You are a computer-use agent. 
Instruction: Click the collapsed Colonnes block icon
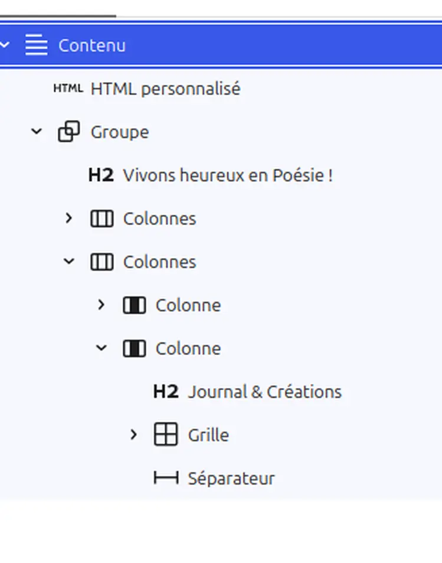point(102,219)
